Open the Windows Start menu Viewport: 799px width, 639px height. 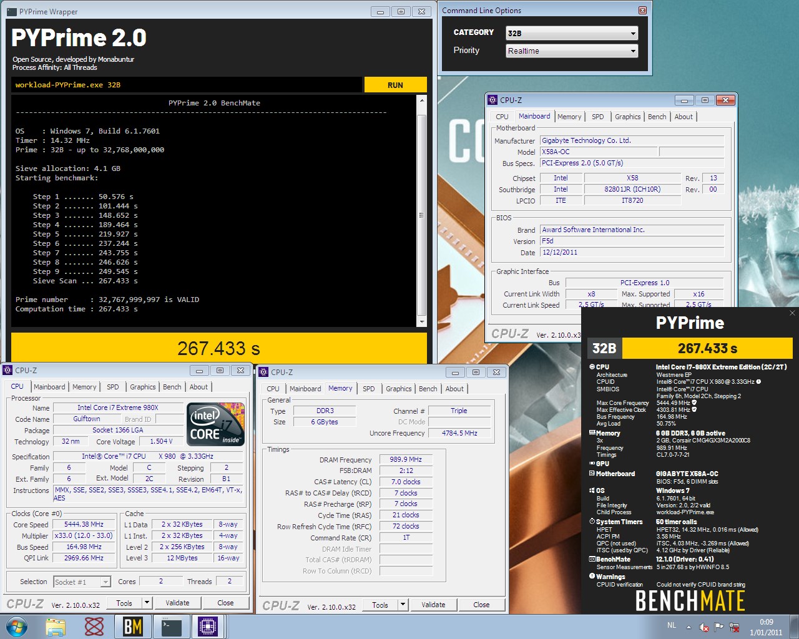pos(16,627)
